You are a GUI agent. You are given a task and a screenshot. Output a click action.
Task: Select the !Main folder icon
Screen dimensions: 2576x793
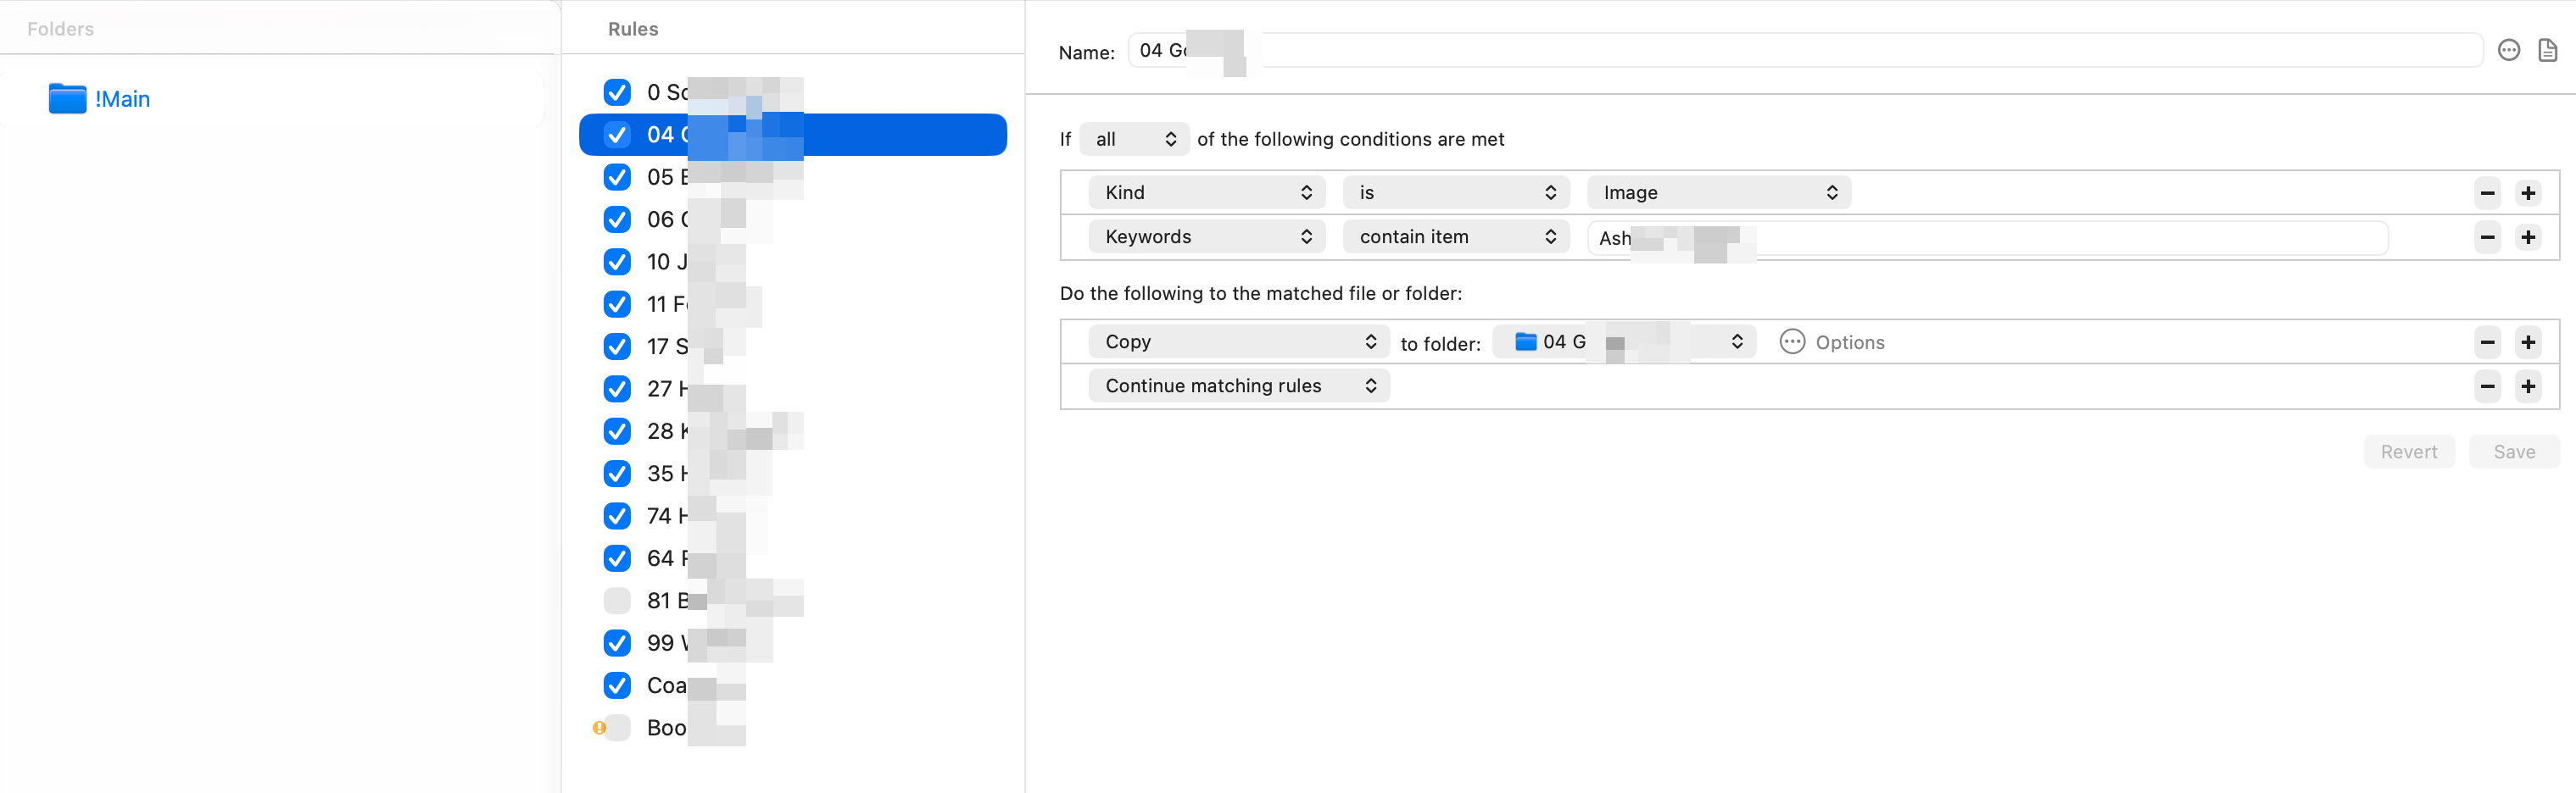67,99
